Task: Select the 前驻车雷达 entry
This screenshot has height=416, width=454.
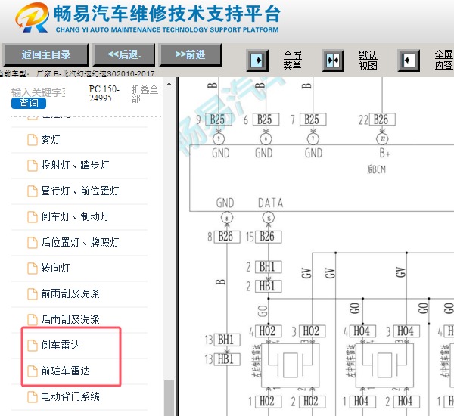Action: (x=65, y=371)
